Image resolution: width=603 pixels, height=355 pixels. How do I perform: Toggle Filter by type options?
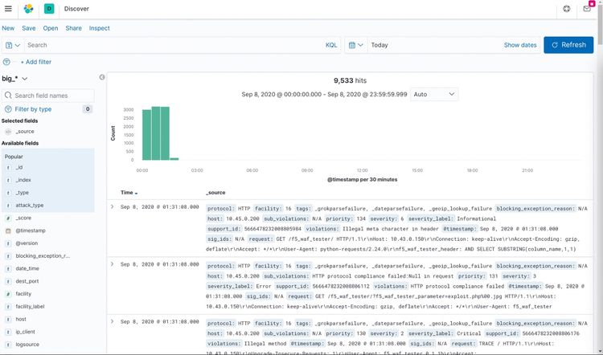tap(33, 108)
